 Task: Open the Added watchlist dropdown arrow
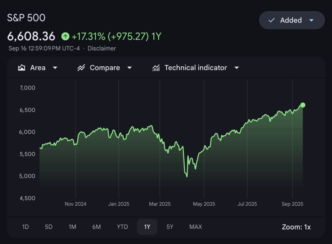pos(311,20)
